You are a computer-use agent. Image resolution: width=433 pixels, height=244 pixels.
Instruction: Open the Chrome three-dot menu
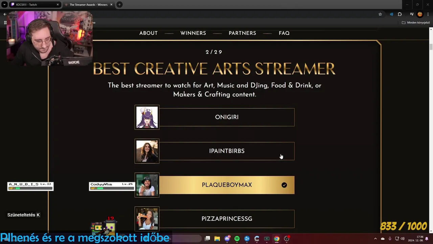tap(428, 14)
